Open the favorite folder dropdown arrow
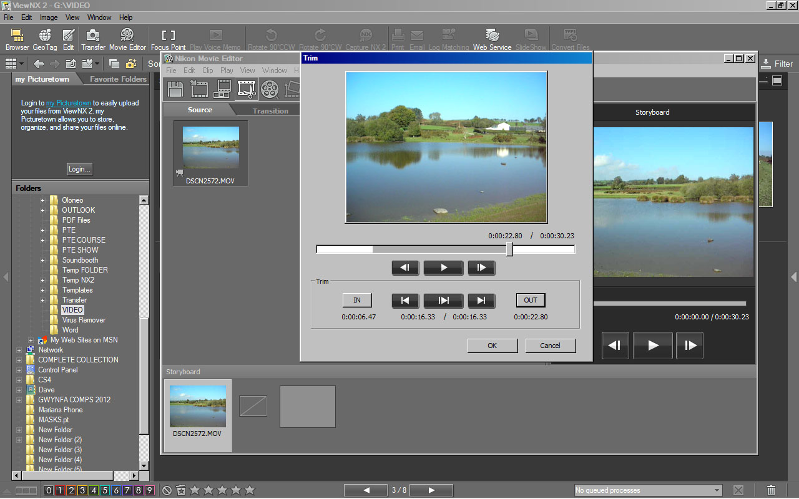The width and height of the screenshot is (799, 499). pos(97,64)
